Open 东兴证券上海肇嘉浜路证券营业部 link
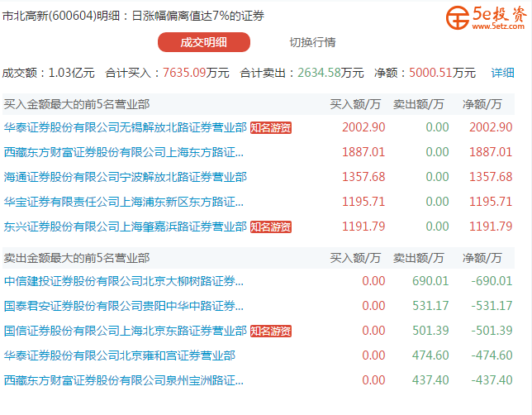The width and height of the screenshot is (532, 415). 126,227
